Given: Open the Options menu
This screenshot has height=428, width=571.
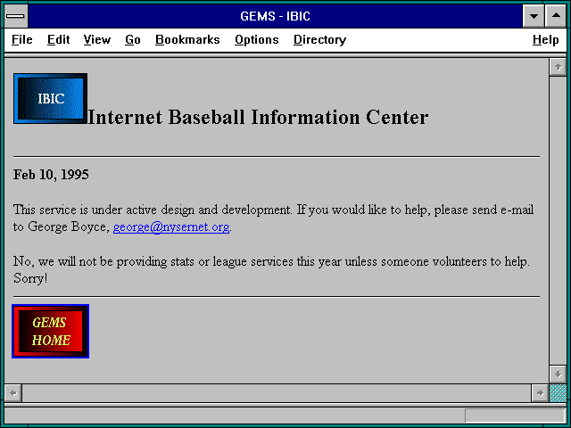Looking at the screenshot, I should [257, 39].
